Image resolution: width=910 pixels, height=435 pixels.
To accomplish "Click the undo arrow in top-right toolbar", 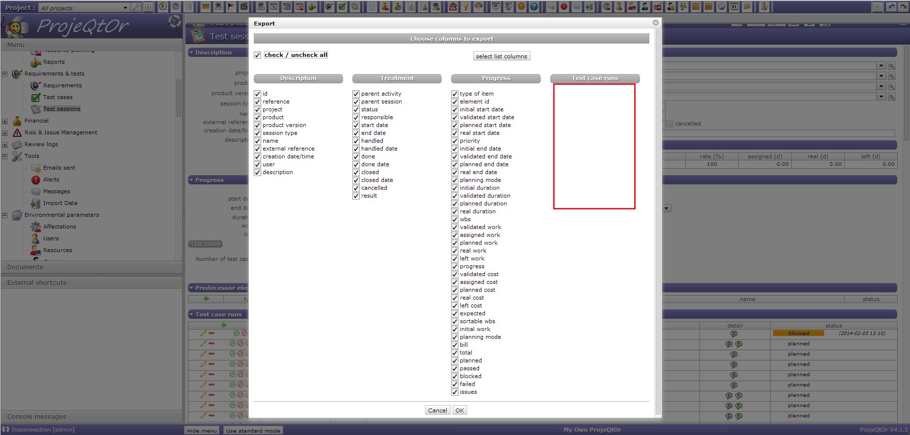I will tap(891, 7).
